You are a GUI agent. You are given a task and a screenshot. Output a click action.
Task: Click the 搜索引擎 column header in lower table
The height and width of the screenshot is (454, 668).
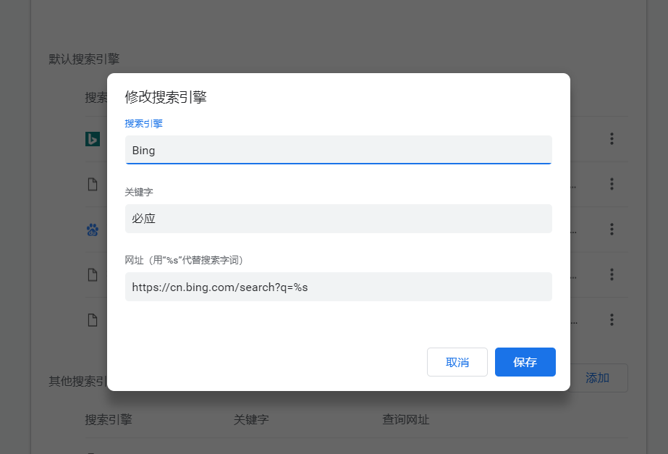(109, 419)
